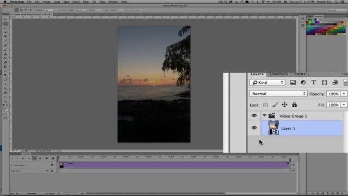Image resolution: width=348 pixels, height=196 pixels.
Task: Zoom out the timeline with the small mountain icon
Action: [x=59, y=193]
